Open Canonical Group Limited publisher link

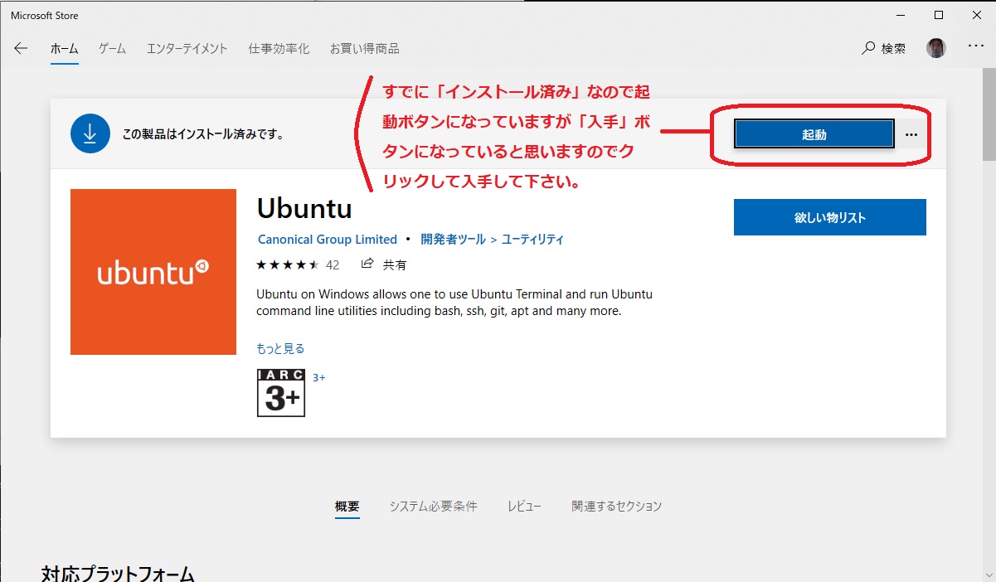(328, 240)
